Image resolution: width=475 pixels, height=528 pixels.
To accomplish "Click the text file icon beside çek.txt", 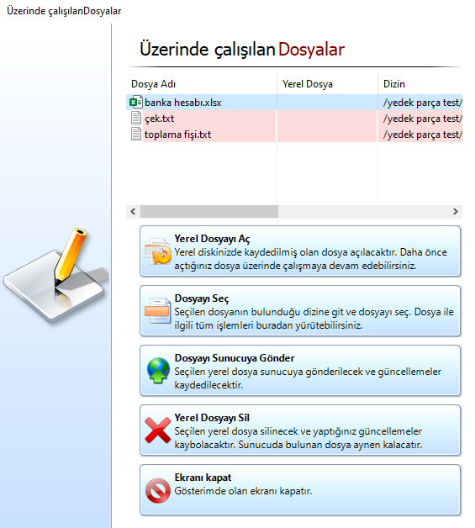I will click(136, 118).
